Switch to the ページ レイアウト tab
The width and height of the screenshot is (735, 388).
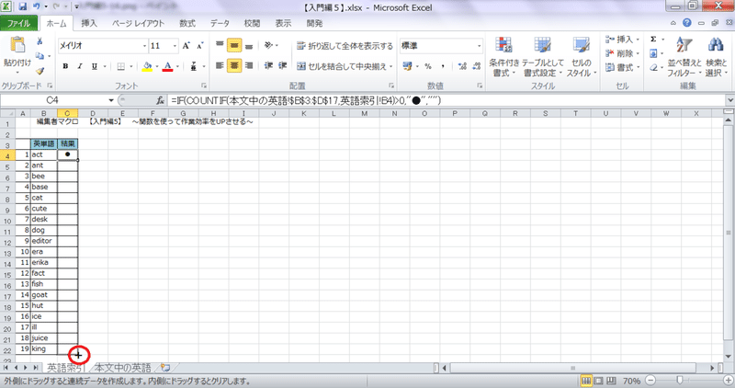[139, 23]
